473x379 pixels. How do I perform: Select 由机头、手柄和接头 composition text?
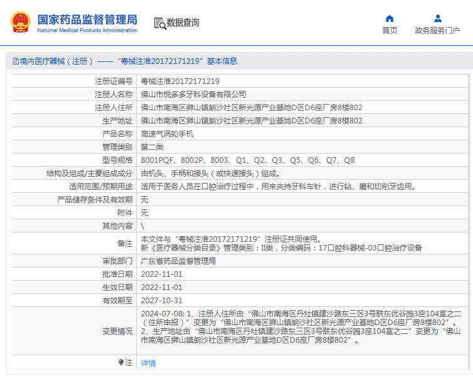tap(211, 174)
